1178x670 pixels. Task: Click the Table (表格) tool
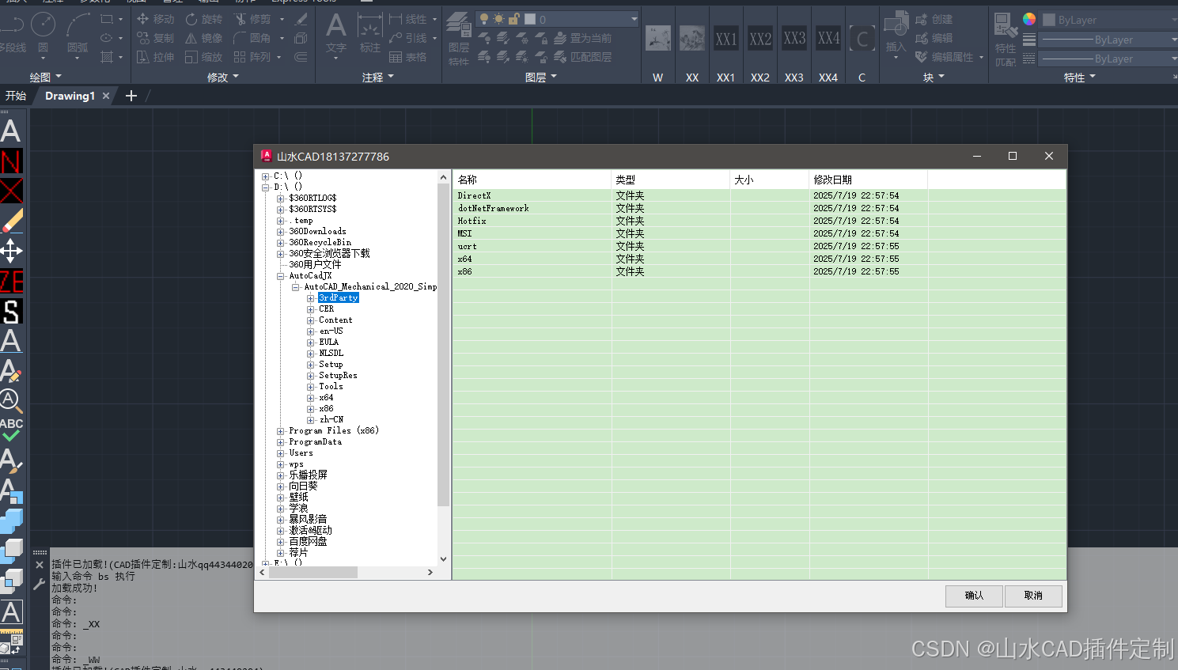point(408,57)
